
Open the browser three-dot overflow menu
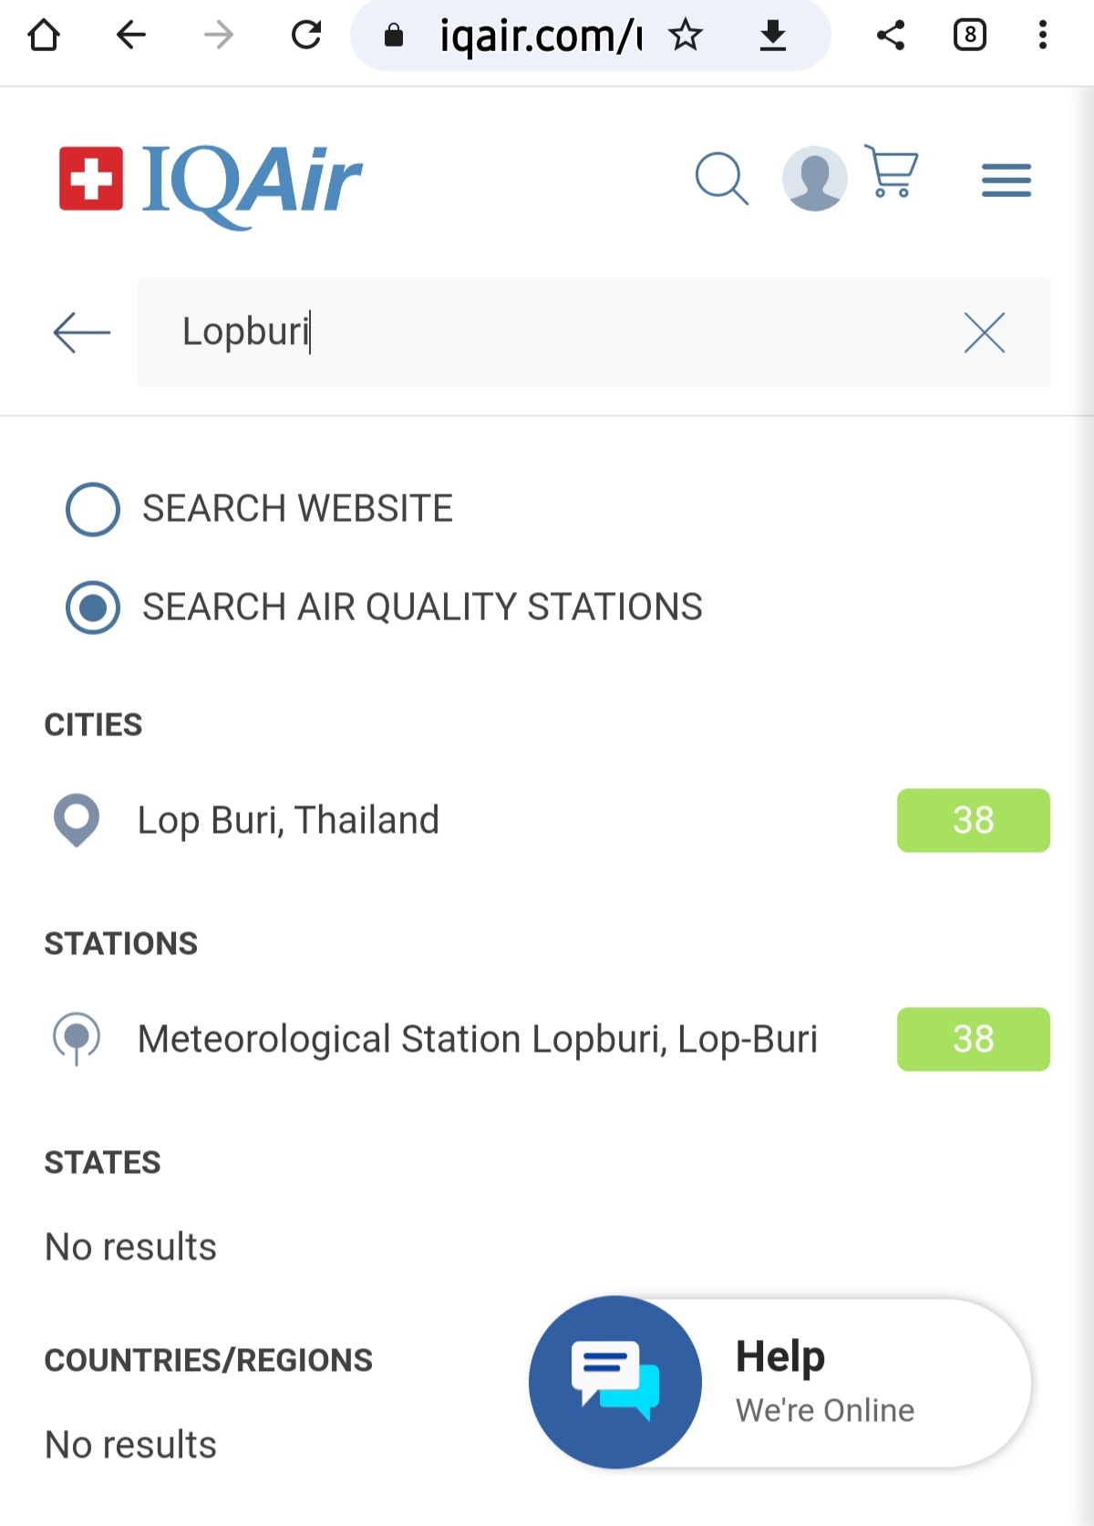tap(1042, 36)
